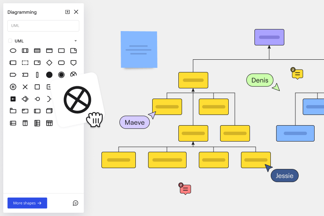This screenshot has height=216, width=324.
Task: Select the blue sticky note
Action: point(139,49)
